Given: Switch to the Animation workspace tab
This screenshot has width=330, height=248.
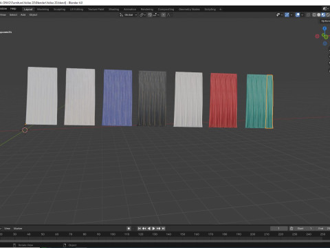Looking at the screenshot, I should (130, 10).
